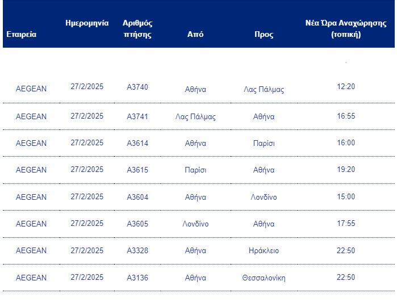
Task: Select the 17:55 departure time
Action: pyautogui.click(x=346, y=224)
